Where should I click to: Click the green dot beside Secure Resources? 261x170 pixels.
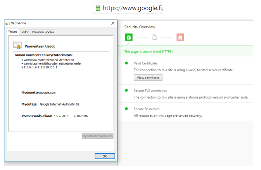coord(126,109)
